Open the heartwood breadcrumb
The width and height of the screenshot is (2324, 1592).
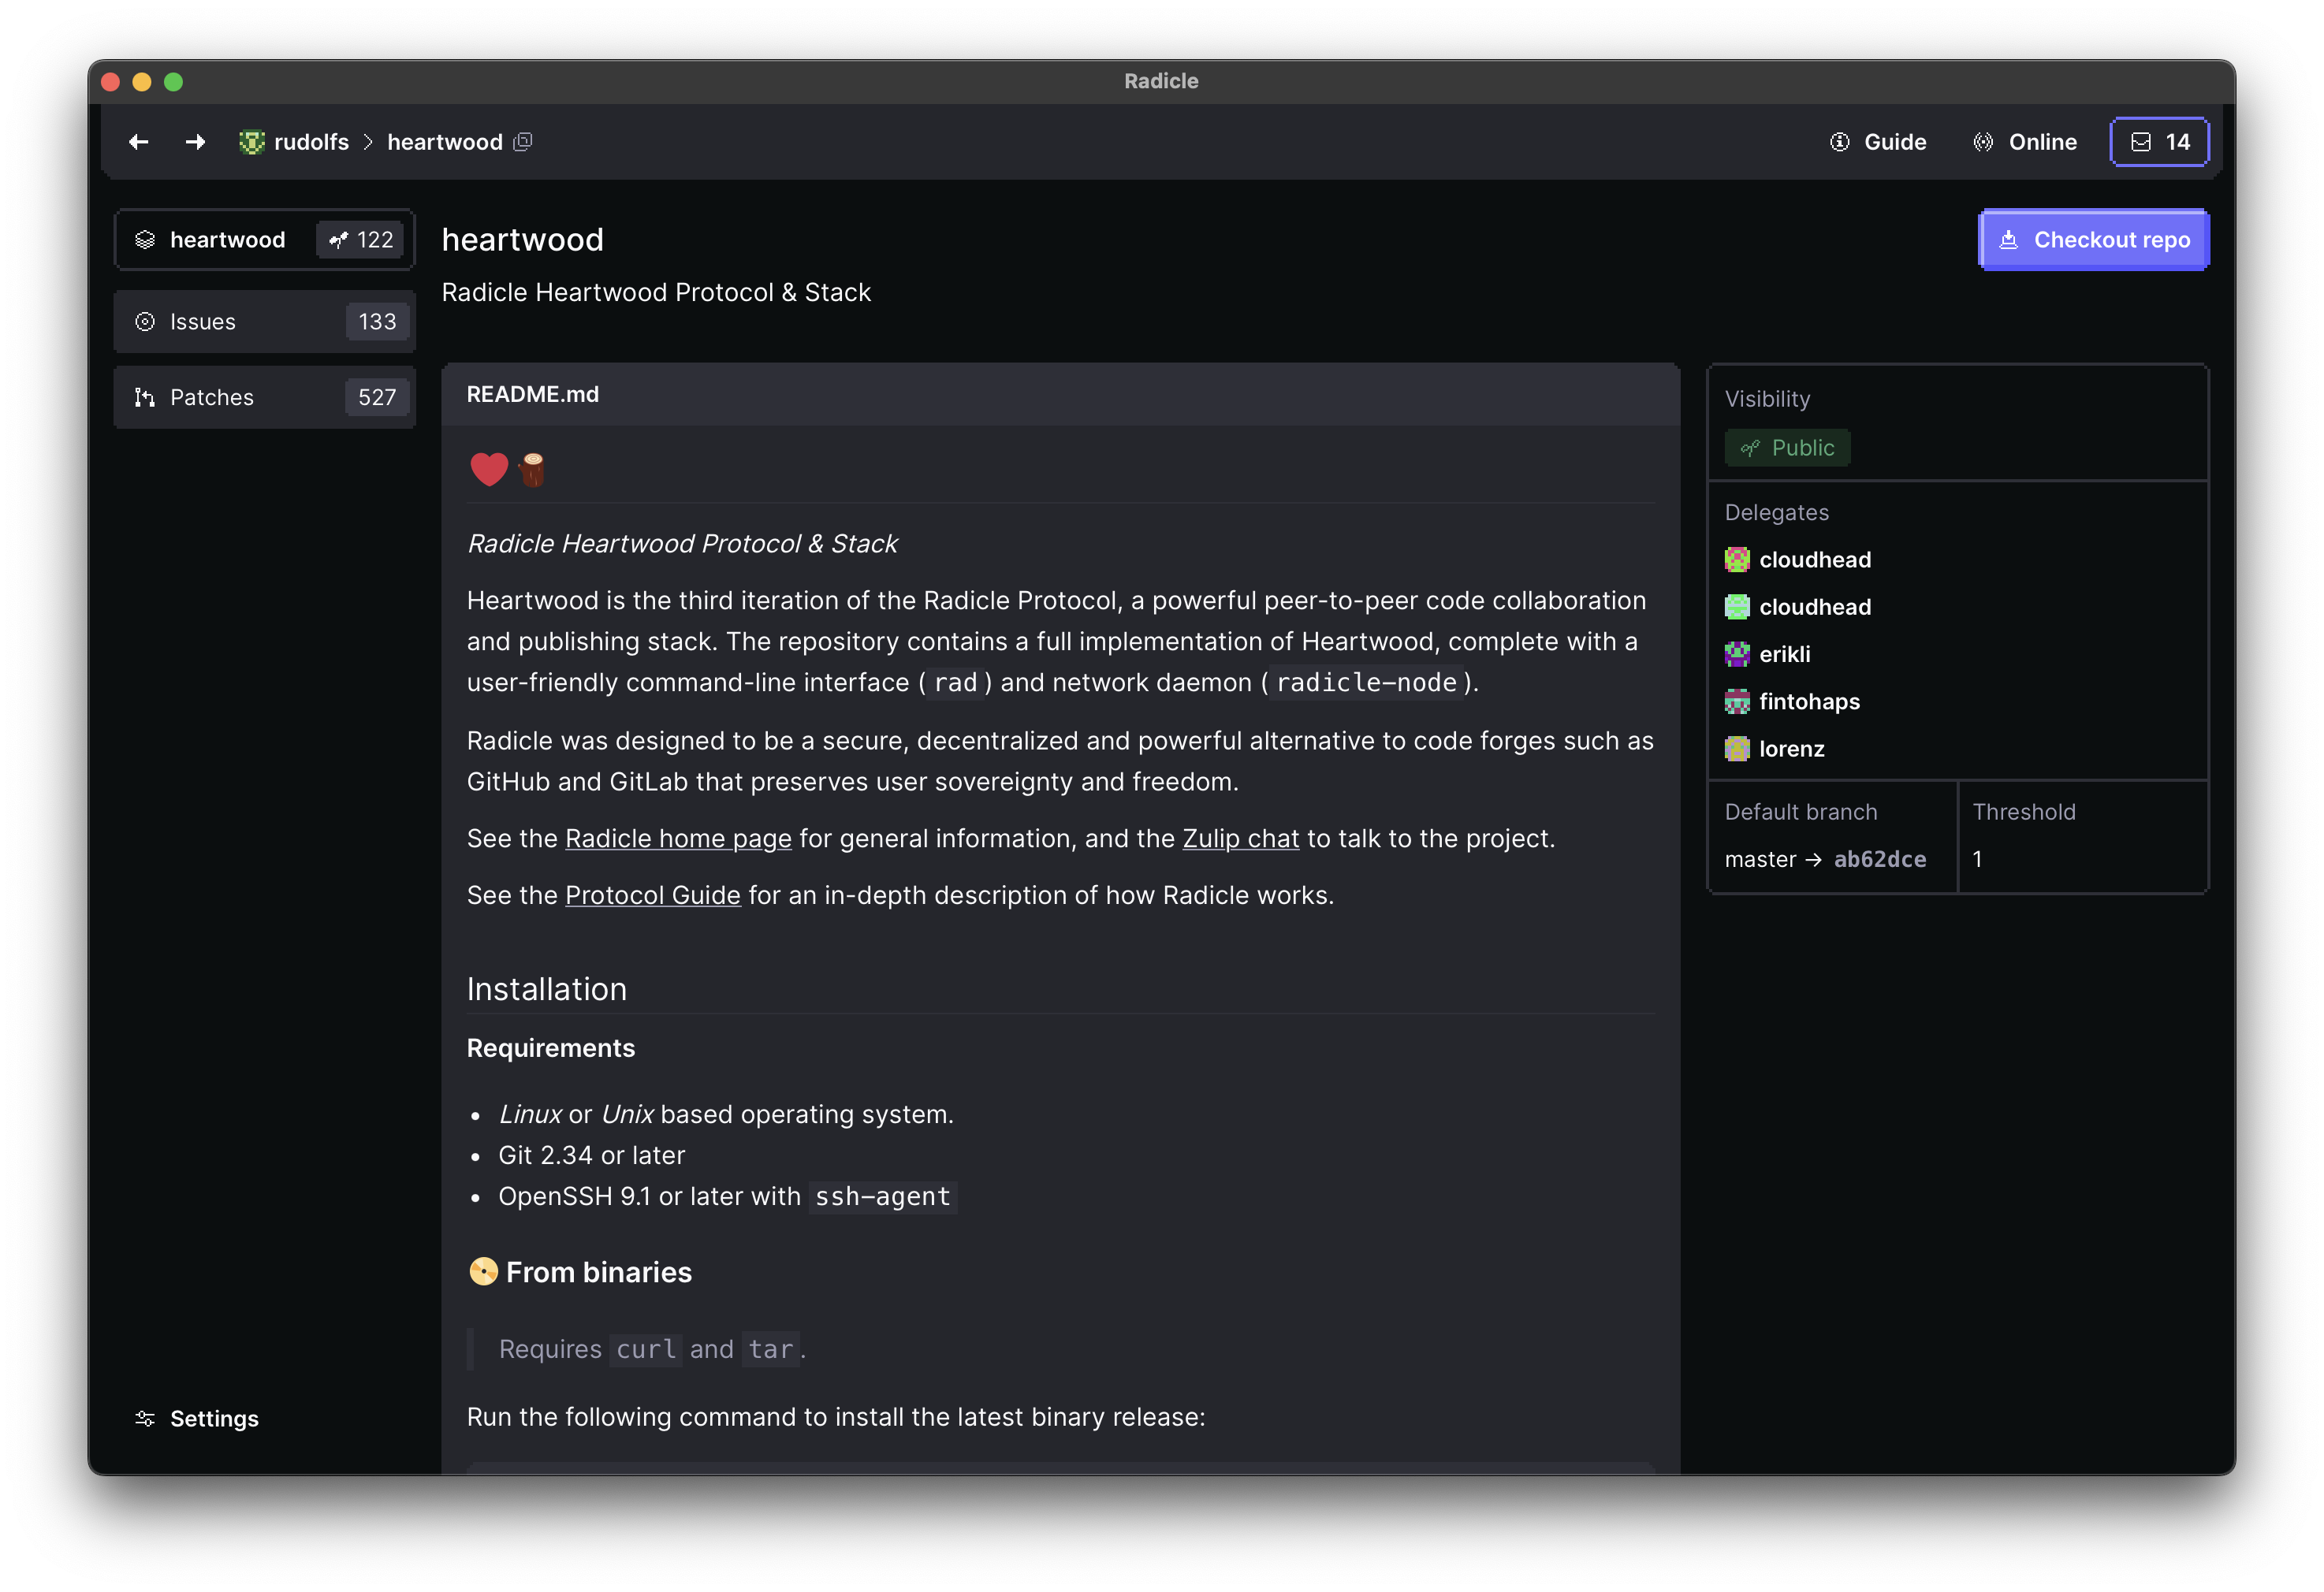pos(445,142)
